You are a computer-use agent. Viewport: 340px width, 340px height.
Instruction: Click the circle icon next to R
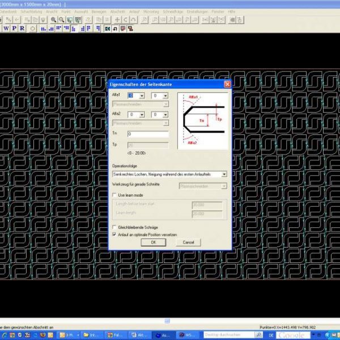click(x=32, y=28)
